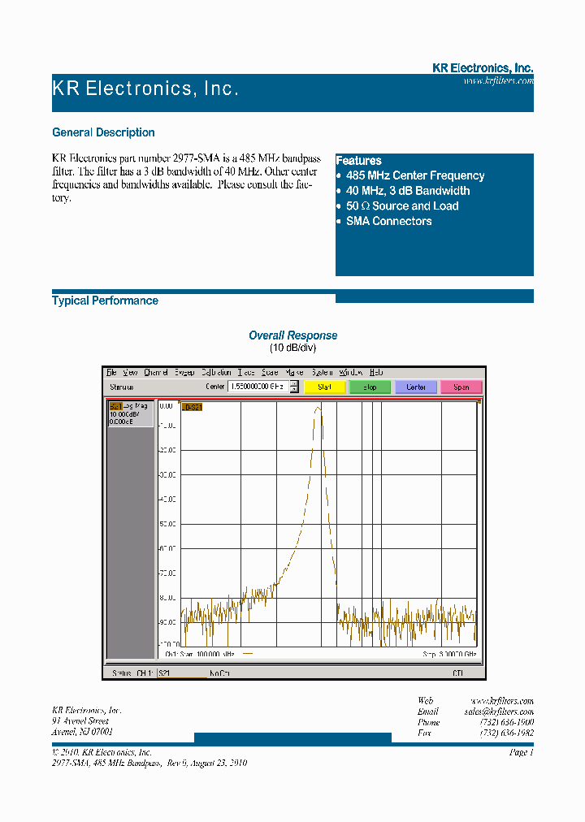Open the Window menu
This screenshot has width=585, height=822.
[x=351, y=372]
